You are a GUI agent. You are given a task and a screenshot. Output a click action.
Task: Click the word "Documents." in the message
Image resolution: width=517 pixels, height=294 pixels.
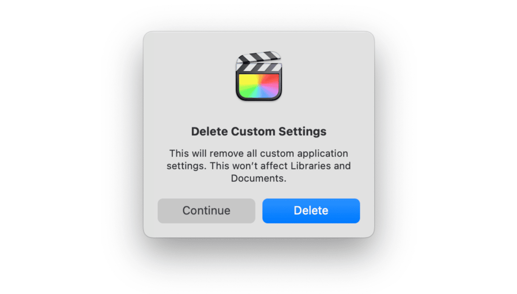point(258,178)
